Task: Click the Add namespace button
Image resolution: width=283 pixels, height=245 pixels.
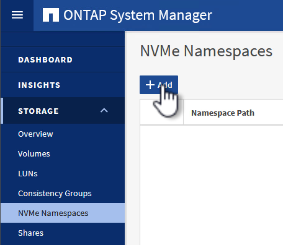Action: click(x=159, y=85)
